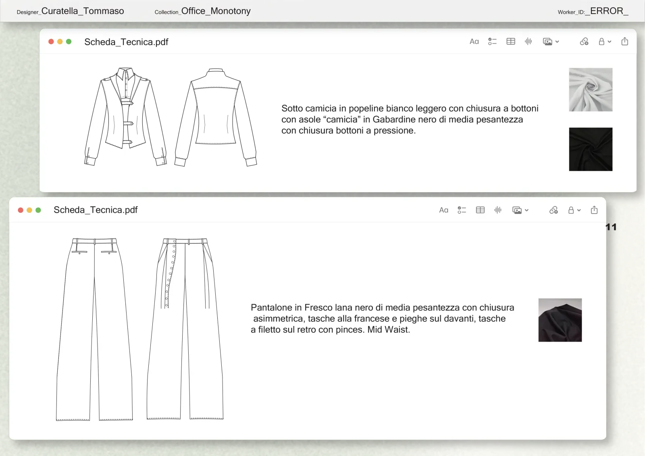Open media picker in upper Scheda_Tecnica window
The width and height of the screenshot is (645, 456).
[x=547, y=41]
